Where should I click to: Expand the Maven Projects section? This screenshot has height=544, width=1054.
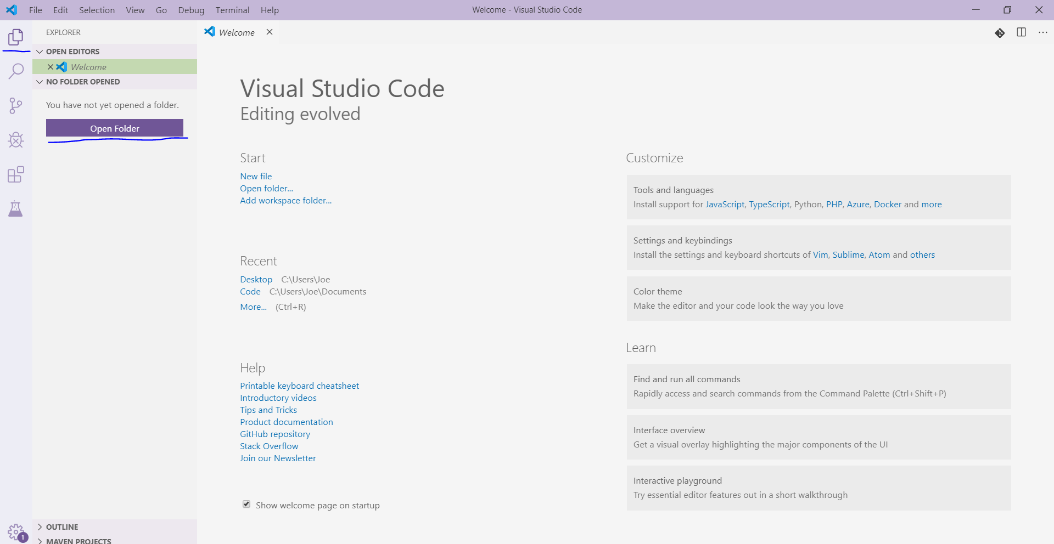pyautogui.click(x=115, y=541)
